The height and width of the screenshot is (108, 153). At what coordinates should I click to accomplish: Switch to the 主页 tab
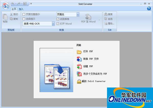14,9
